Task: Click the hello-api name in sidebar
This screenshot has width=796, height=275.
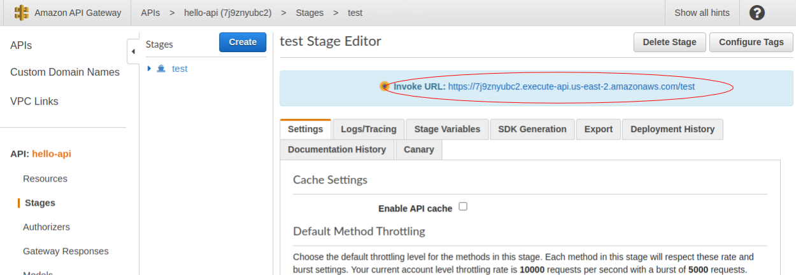Action: pos(52,154)
